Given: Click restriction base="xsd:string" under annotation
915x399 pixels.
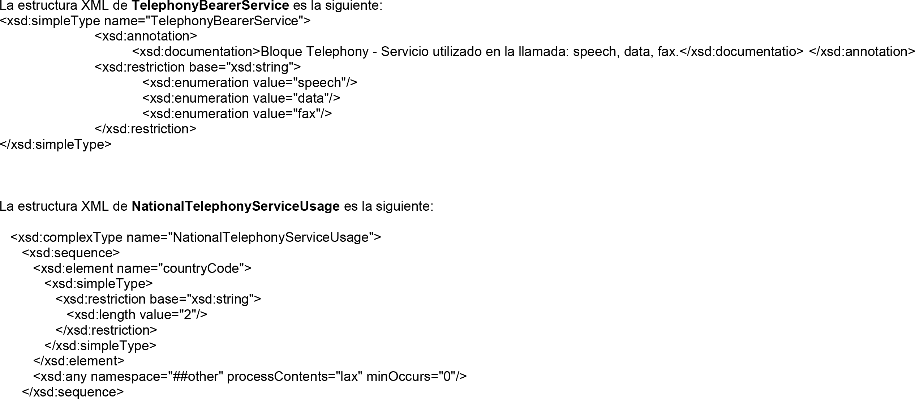Looking at the screenshot, I should 198,67.
